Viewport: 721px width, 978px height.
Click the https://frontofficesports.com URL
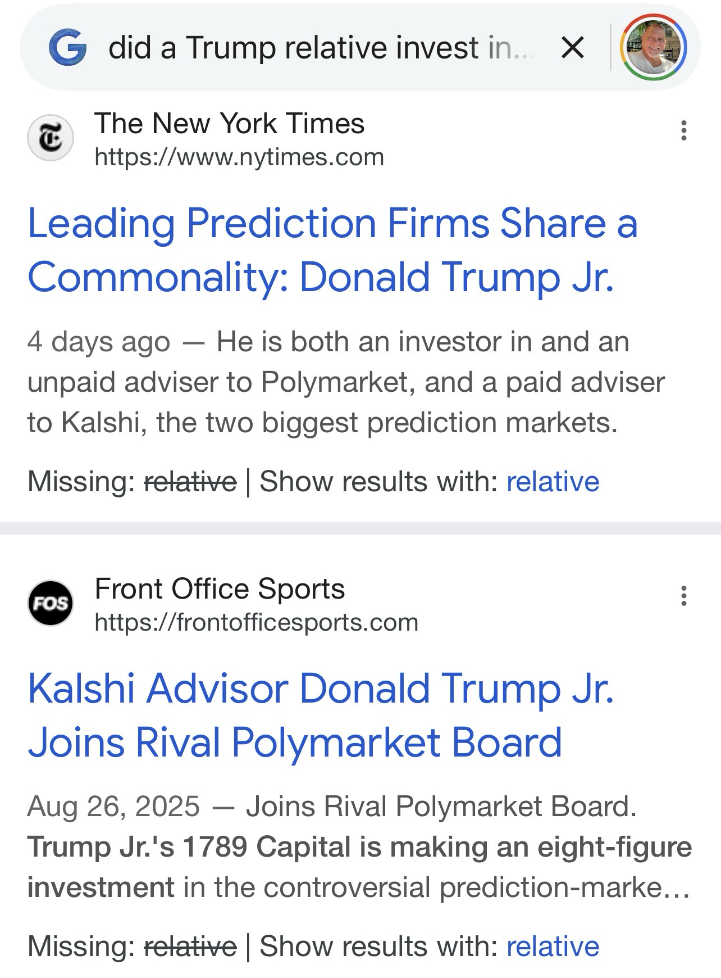pyautogui.click(x=256, y=623)
